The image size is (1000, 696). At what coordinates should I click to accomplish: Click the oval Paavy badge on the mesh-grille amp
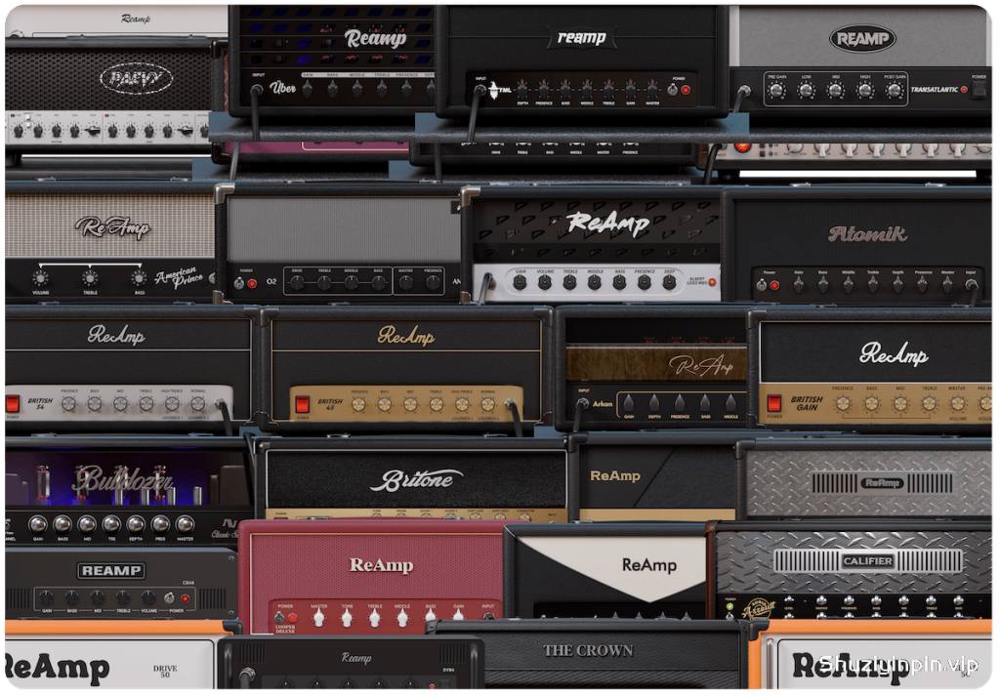pyautogui.click(x=136, y=79)
